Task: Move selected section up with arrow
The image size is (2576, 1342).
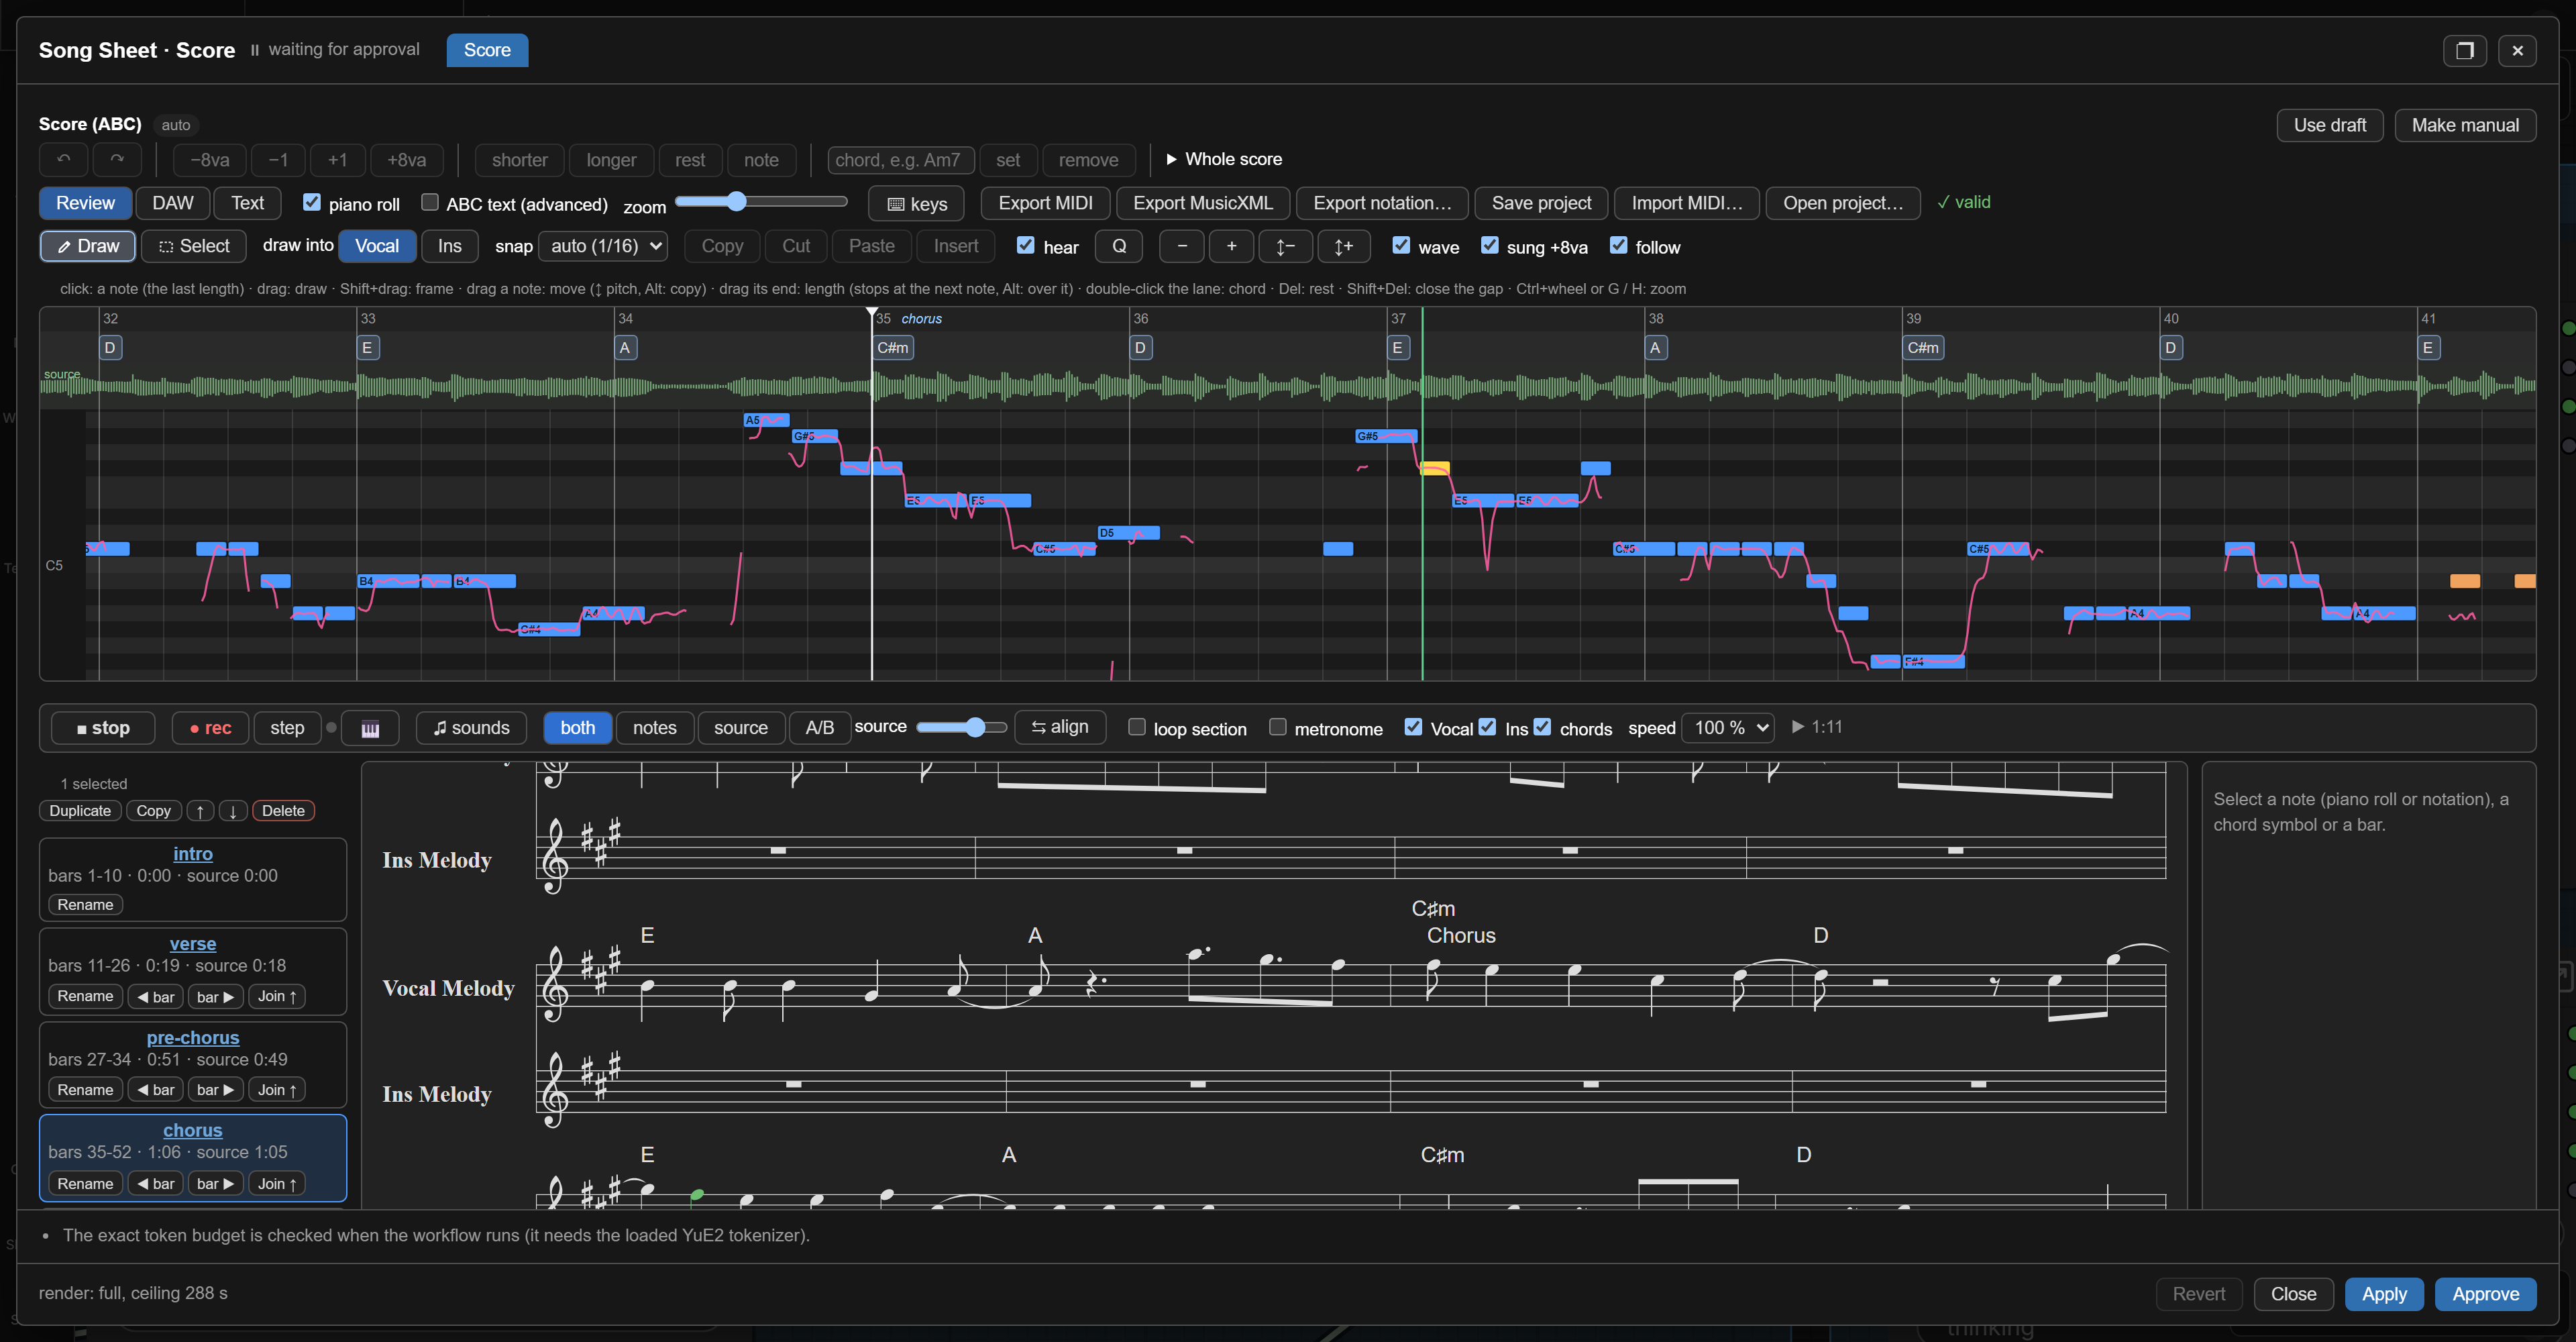Action: [200, 811]
